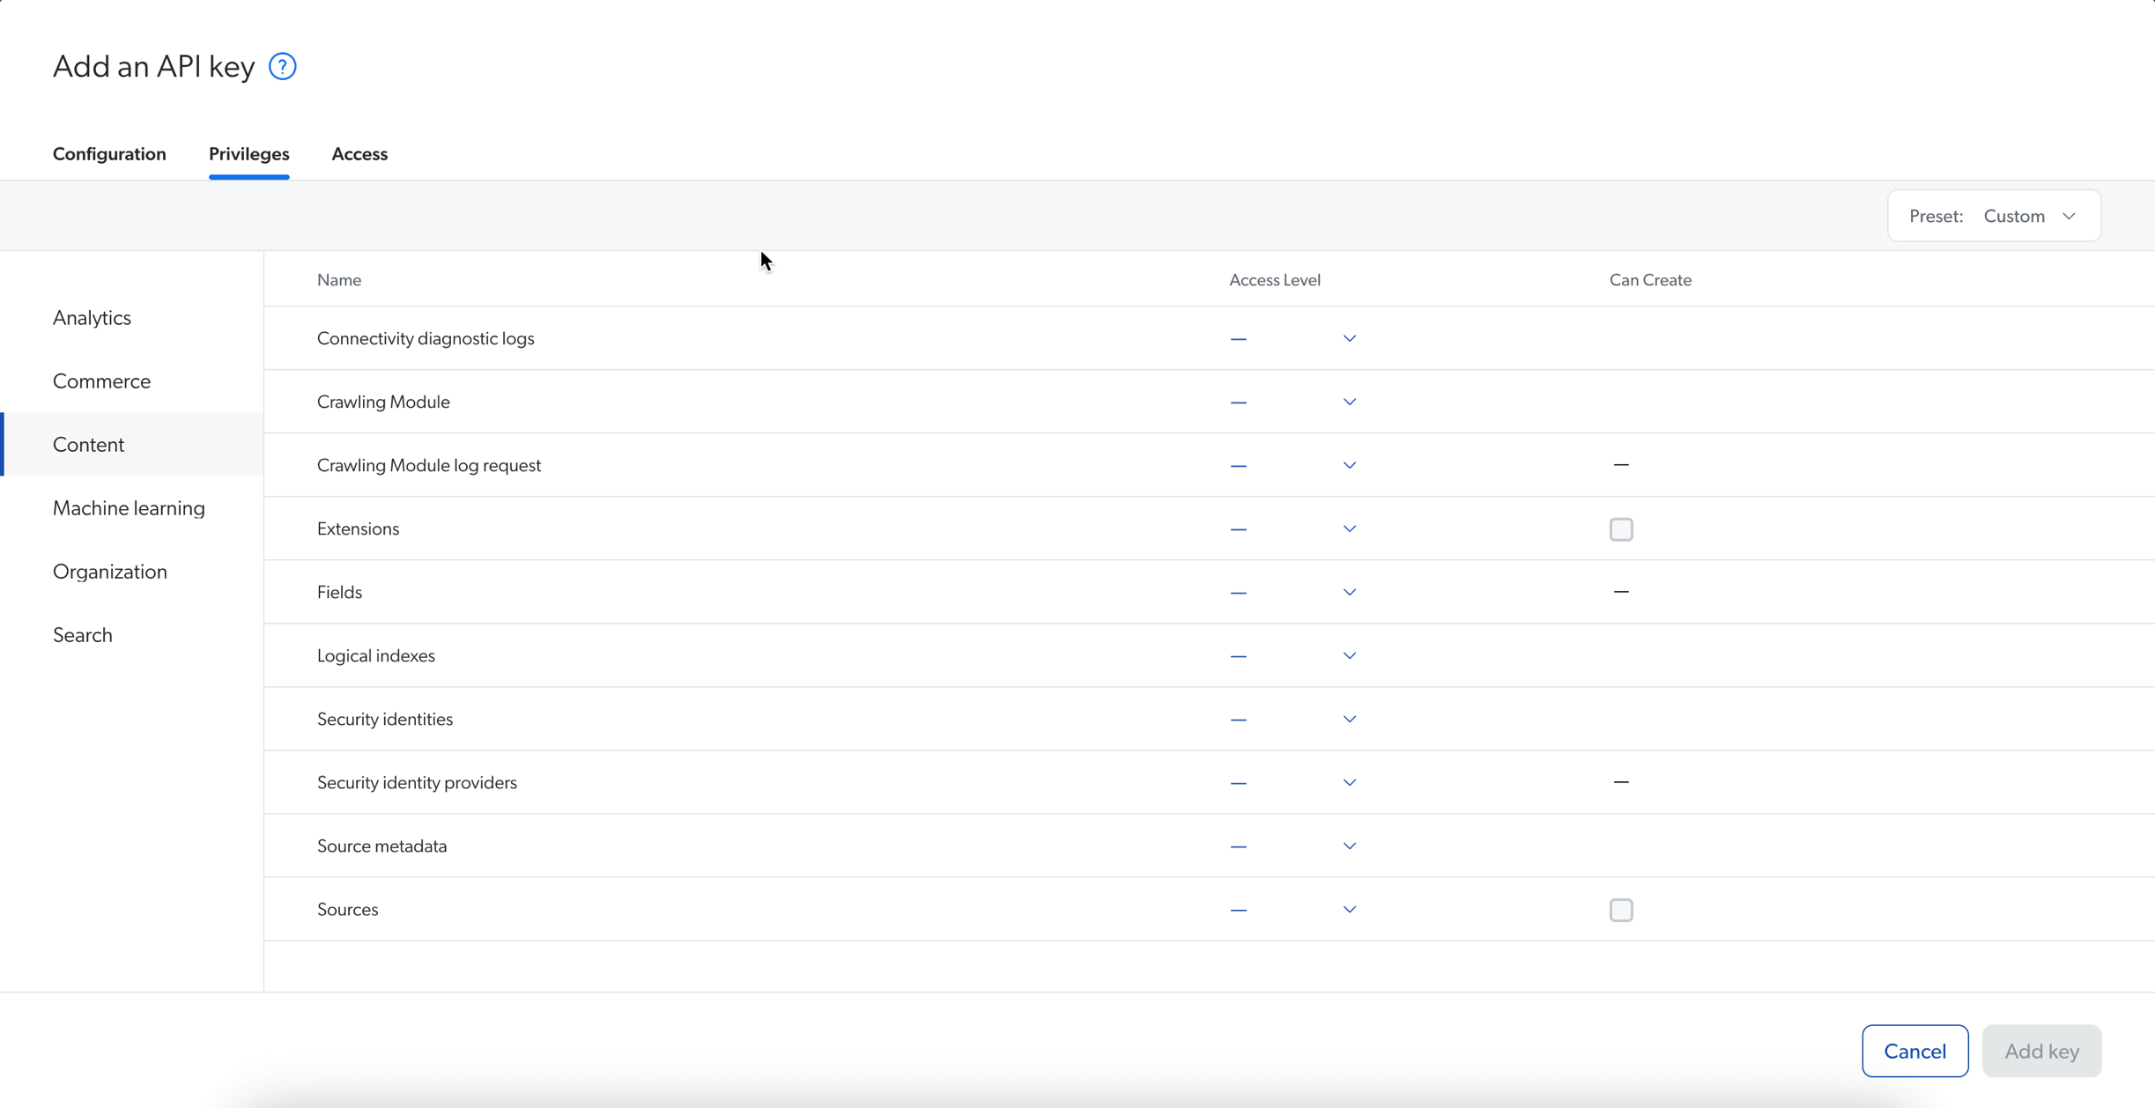
Task: Click the Cancel button
Action: tap(1914, 1050)
